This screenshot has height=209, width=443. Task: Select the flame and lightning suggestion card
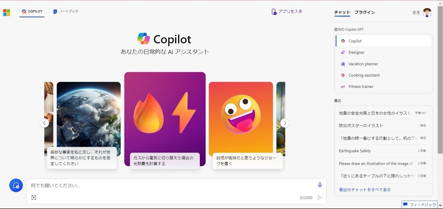click(165, 119)
